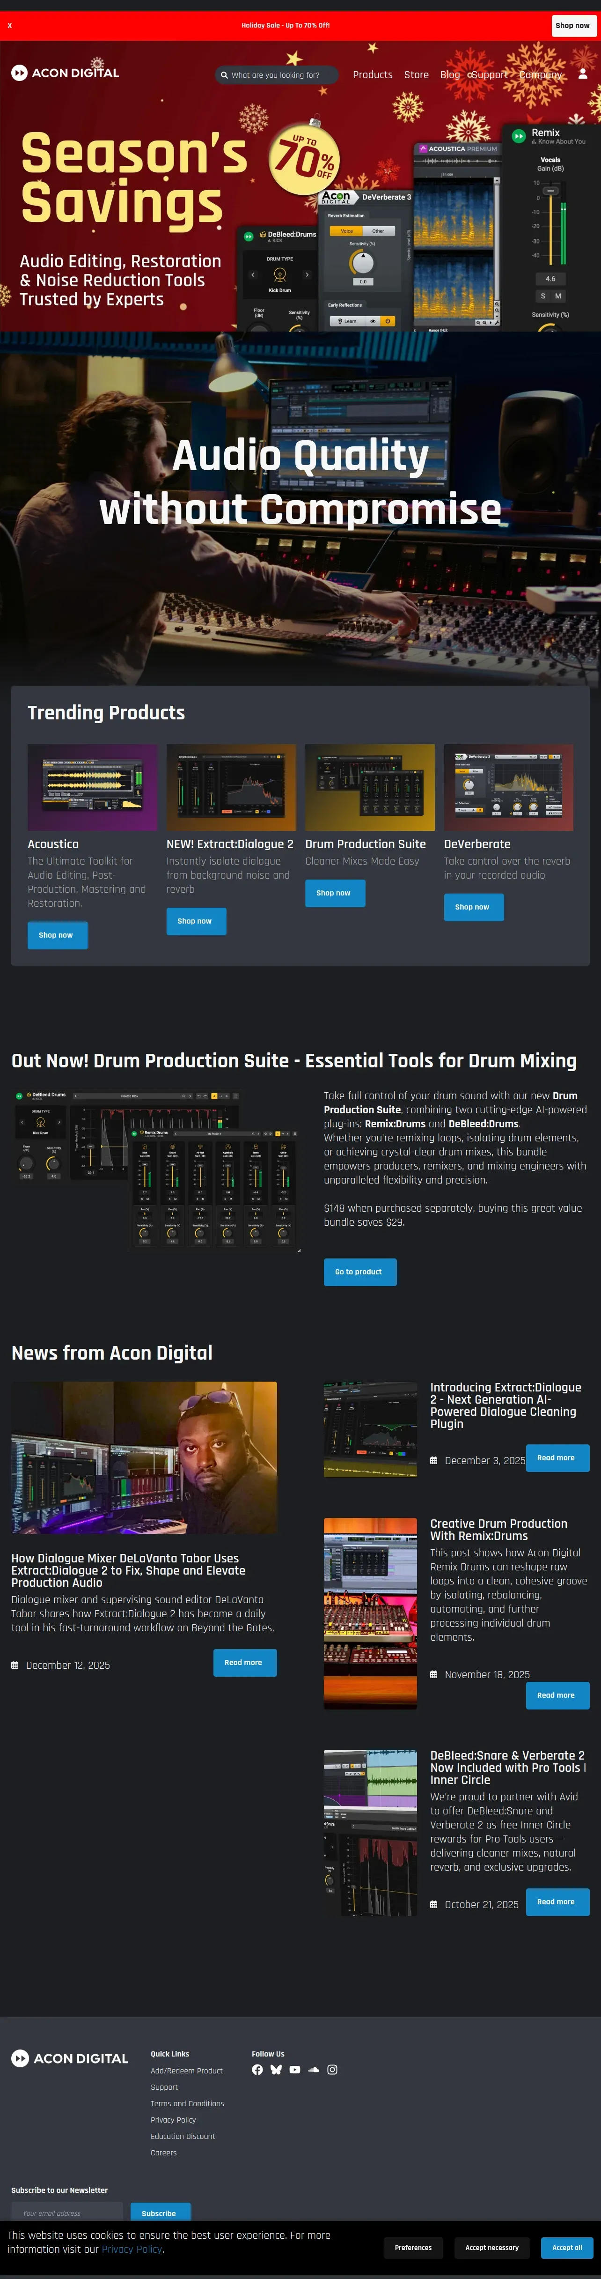Open the Careers footer link
The width and height of the screenshot is (601, 2279).
[163, 2153]
